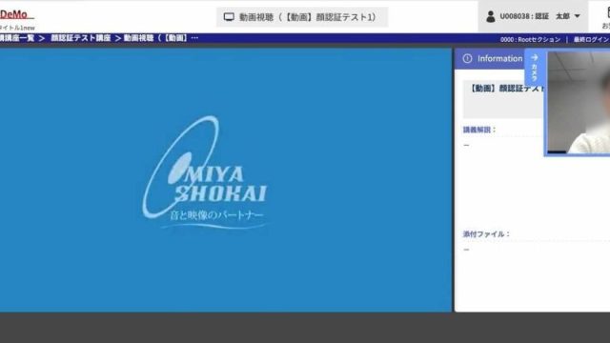This screenshot has height=343, width=610.
Task: Click 0000 : Rootセクション in the blue bar
Action: tap(530, 39)
